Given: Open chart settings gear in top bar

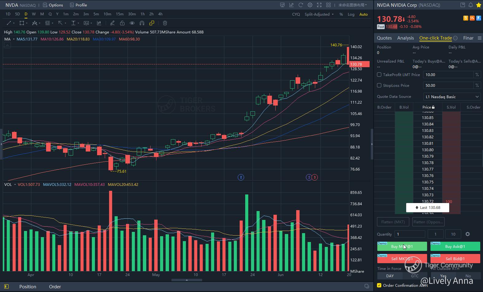Looking at the screenshot, I should click(x=310, y=5).
